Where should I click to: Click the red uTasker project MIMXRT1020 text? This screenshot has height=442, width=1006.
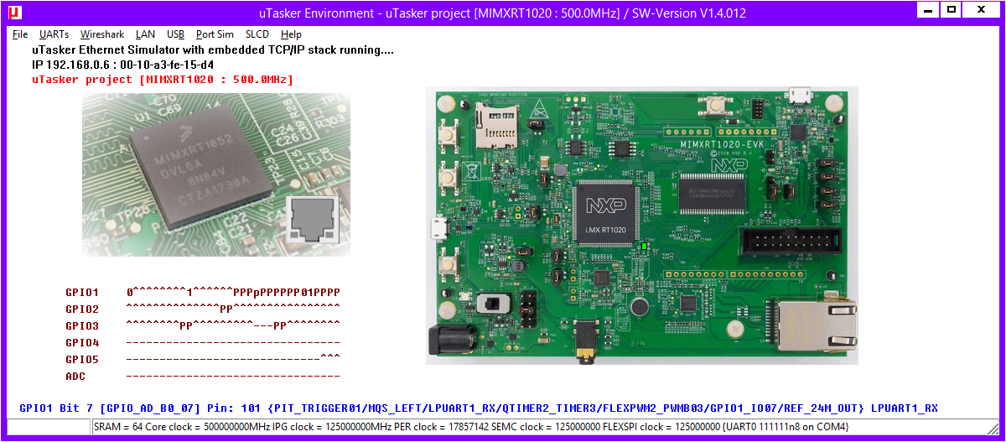163,80
